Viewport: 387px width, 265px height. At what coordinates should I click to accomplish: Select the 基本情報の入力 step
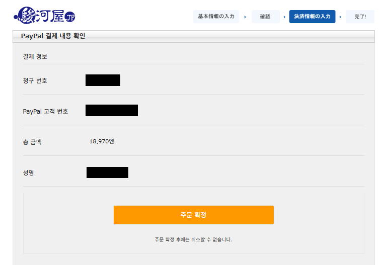tap(216, 17)
